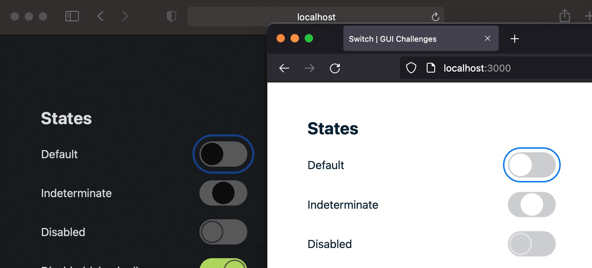Open a new Firefox tab with the plus button
The height and width of the screenshot is (268, 592).
(x=515, y=39)
